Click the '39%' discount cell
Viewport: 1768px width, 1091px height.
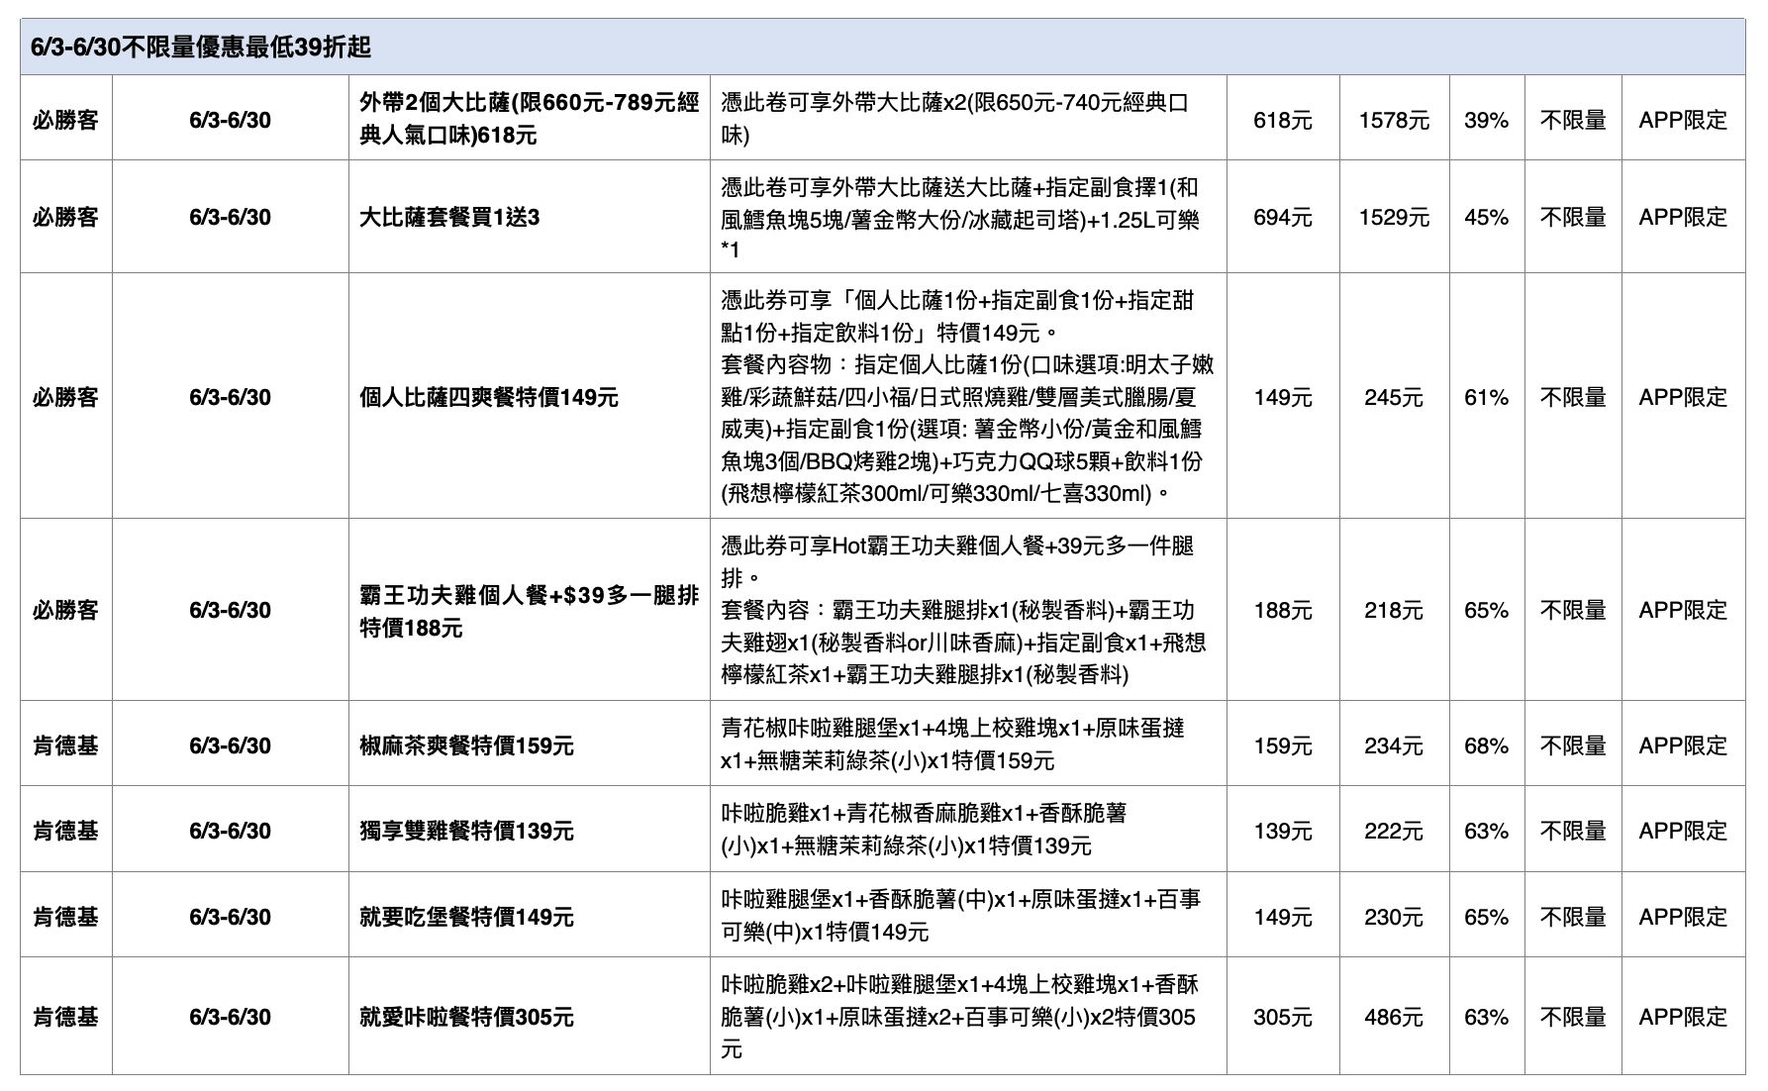[x=1486, y=120]
